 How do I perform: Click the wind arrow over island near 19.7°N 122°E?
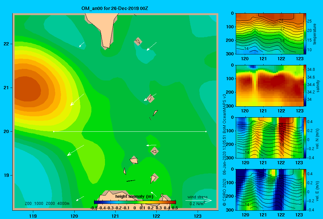[x=151, y=145]
